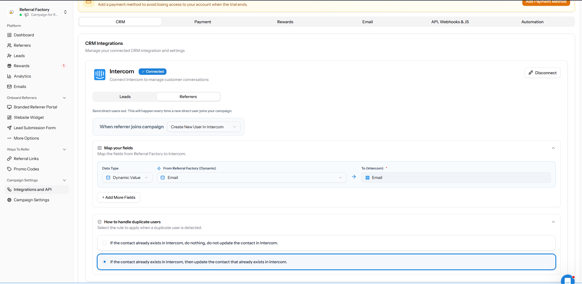Image resolution: width=582 pixels, height=284 pixels.
Task: Open the Email integrations tab
Action: [x=367, y=22]
